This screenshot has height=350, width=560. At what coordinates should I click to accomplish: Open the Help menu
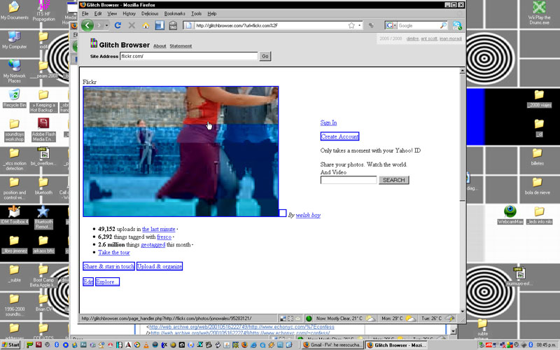[x=212, y=13]
